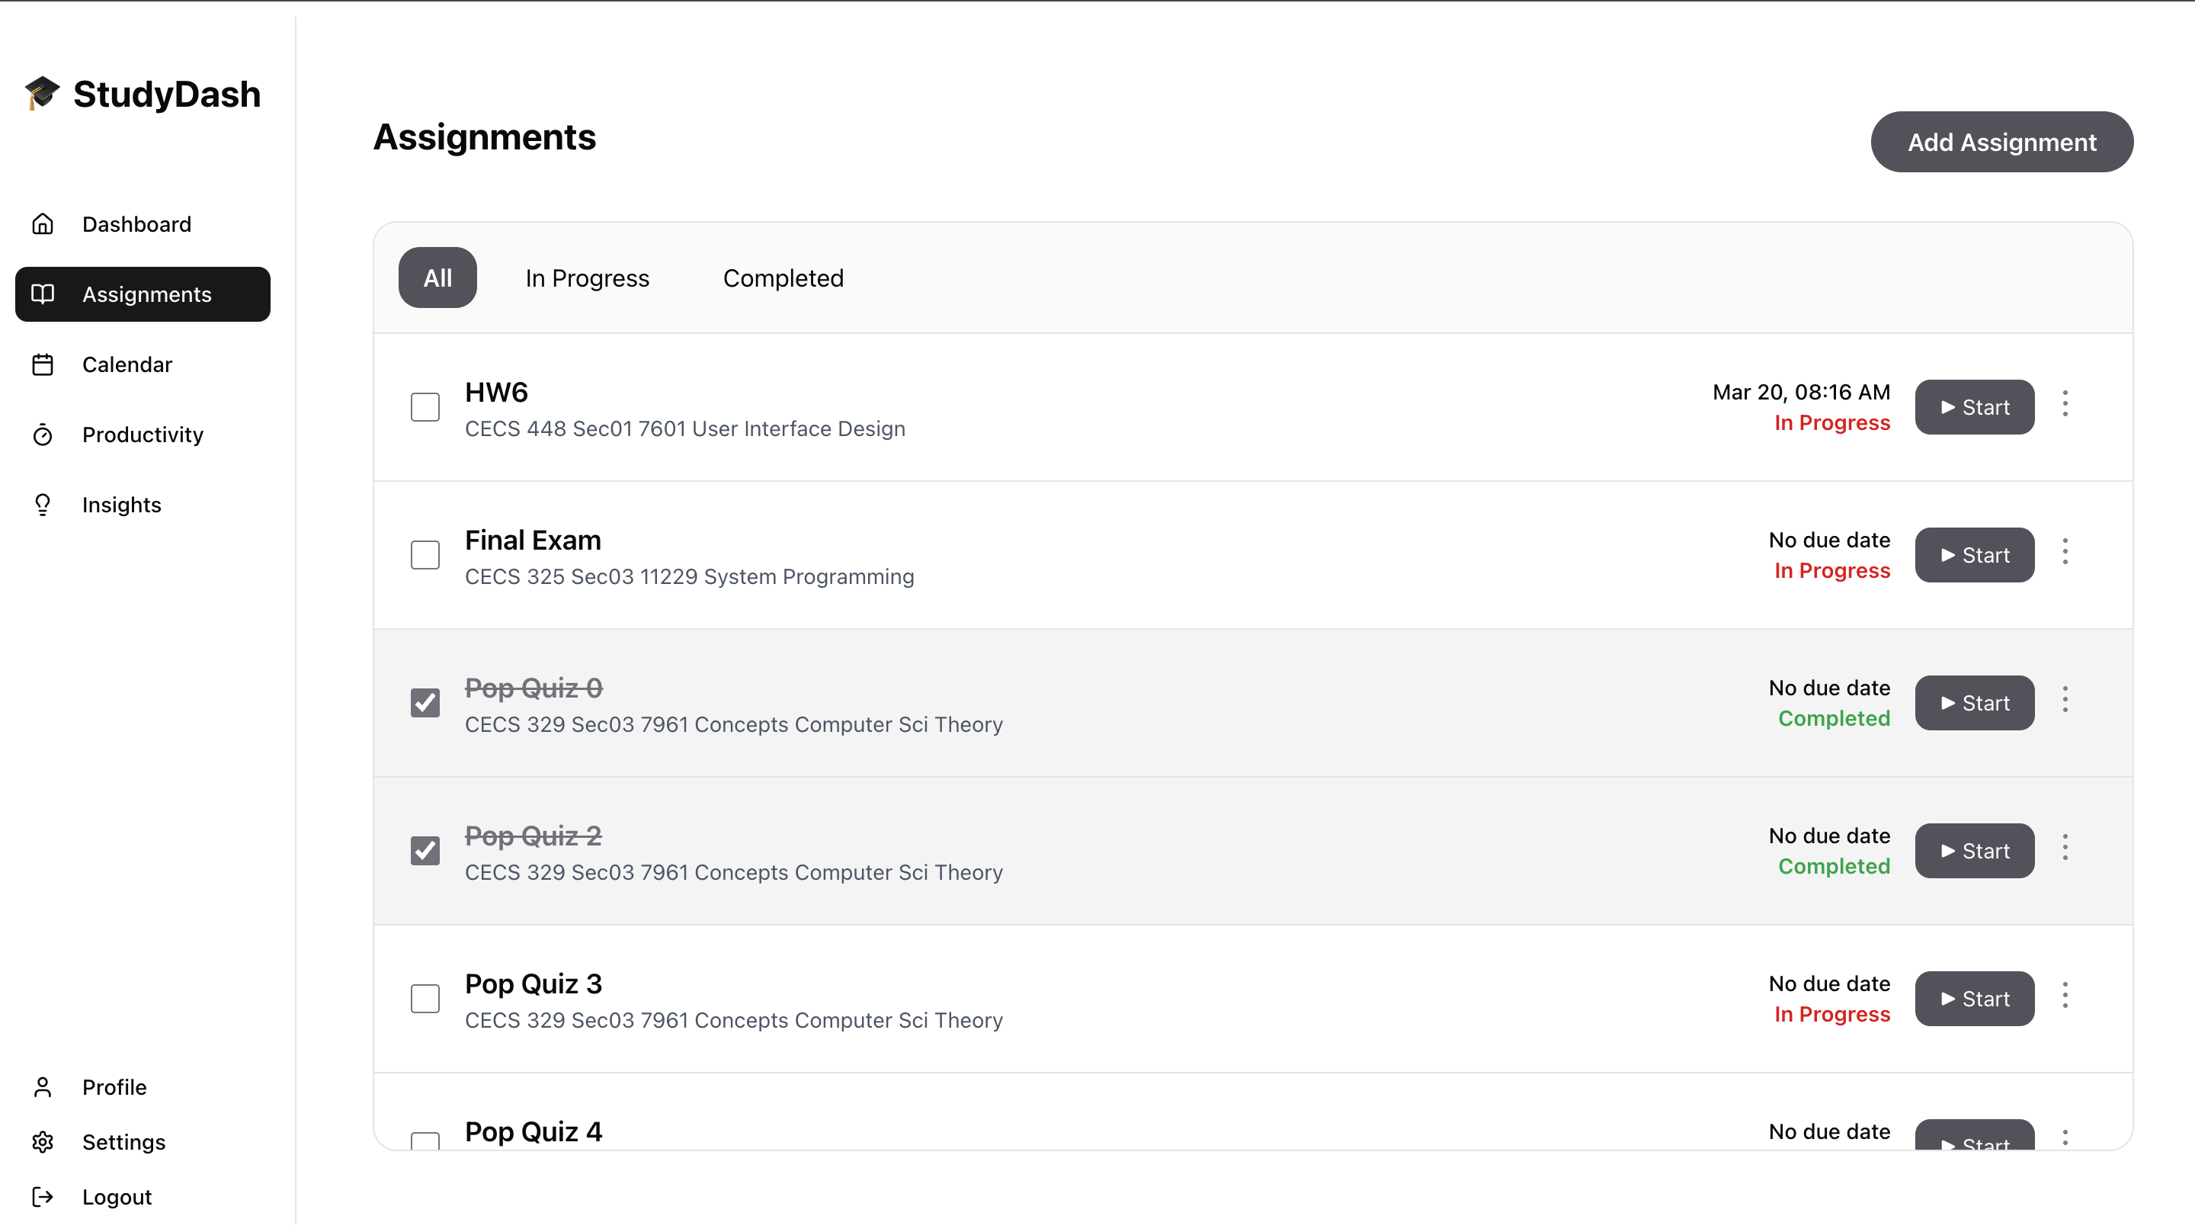Open the Pop Quiz 4 assignment title
The width and height of the screenshot is (2195, 1232).
534,1131
